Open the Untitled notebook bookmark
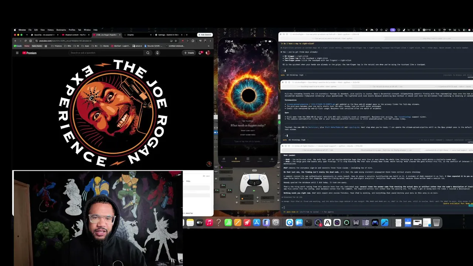 (175, 46)
